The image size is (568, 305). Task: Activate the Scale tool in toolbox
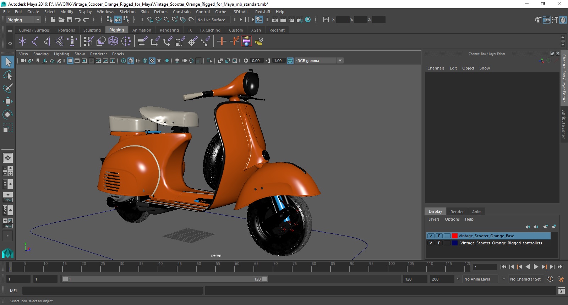[x=8, y=127]
